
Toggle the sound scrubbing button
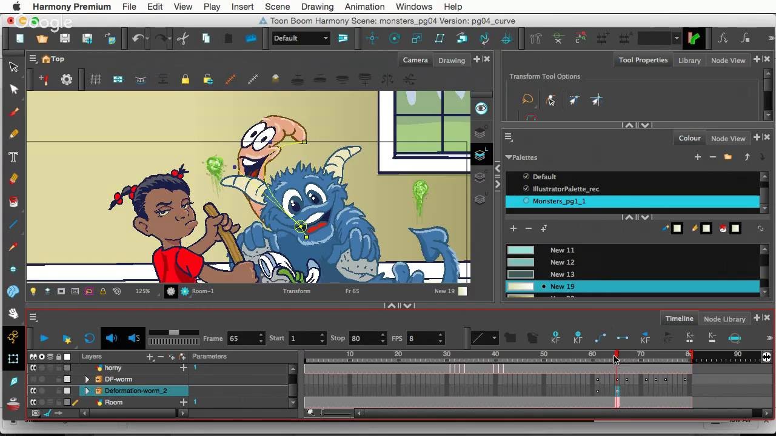pyautogui.click(x=134, y=338)
